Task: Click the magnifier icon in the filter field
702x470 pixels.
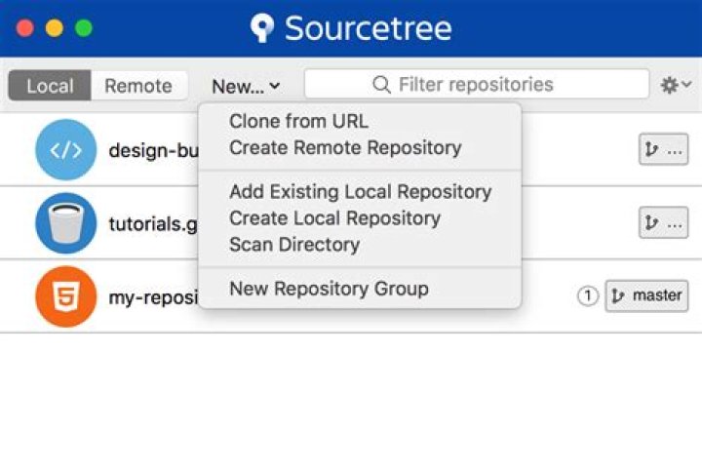Action: click(x=381, y=84)
